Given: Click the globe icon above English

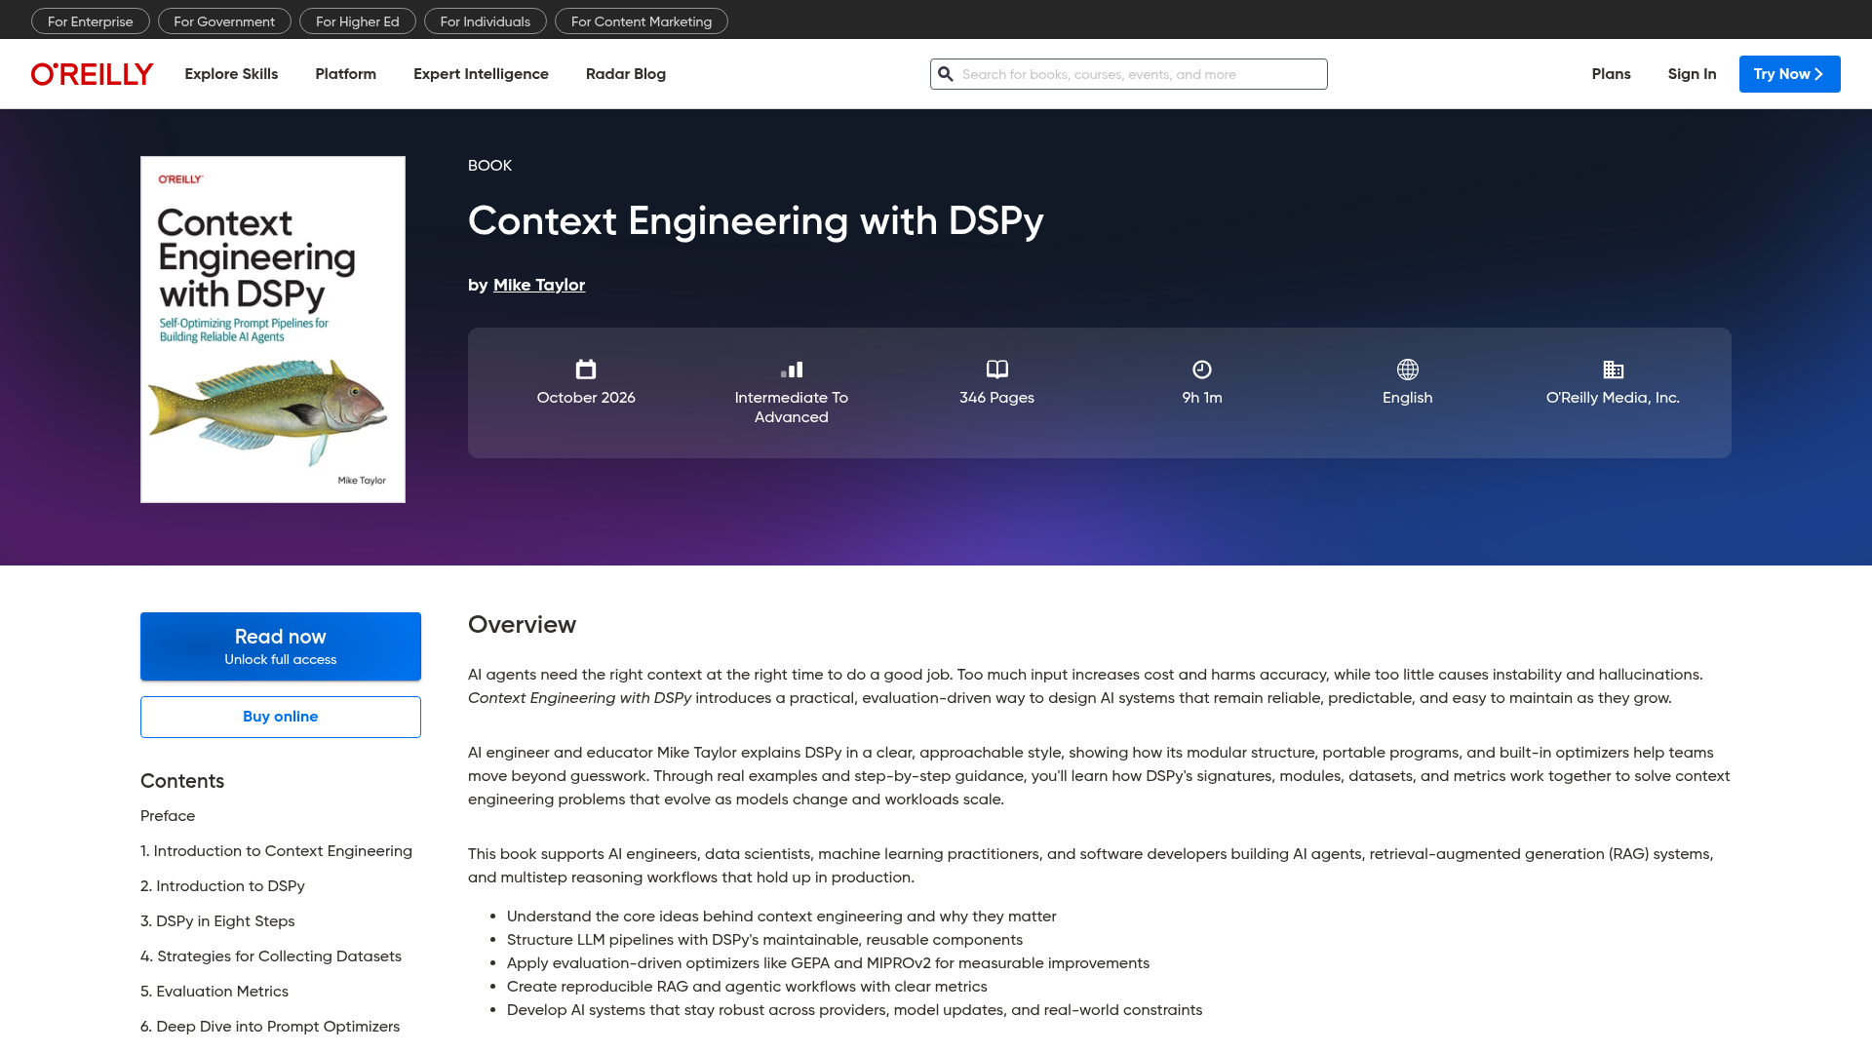Looking at the screenshot, I should pos(1408,370).
